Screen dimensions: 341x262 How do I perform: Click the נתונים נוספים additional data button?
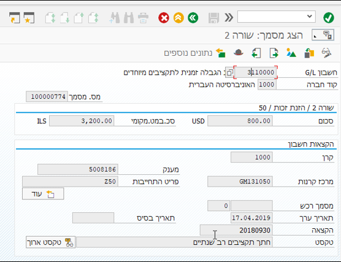tap(194, 53)
